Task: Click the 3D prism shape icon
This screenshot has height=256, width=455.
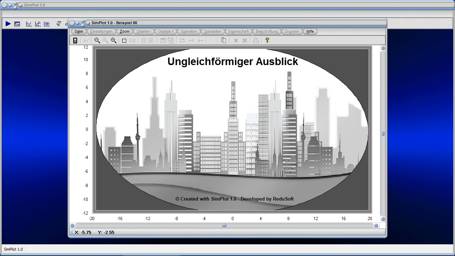Action: tap(59, 24)
